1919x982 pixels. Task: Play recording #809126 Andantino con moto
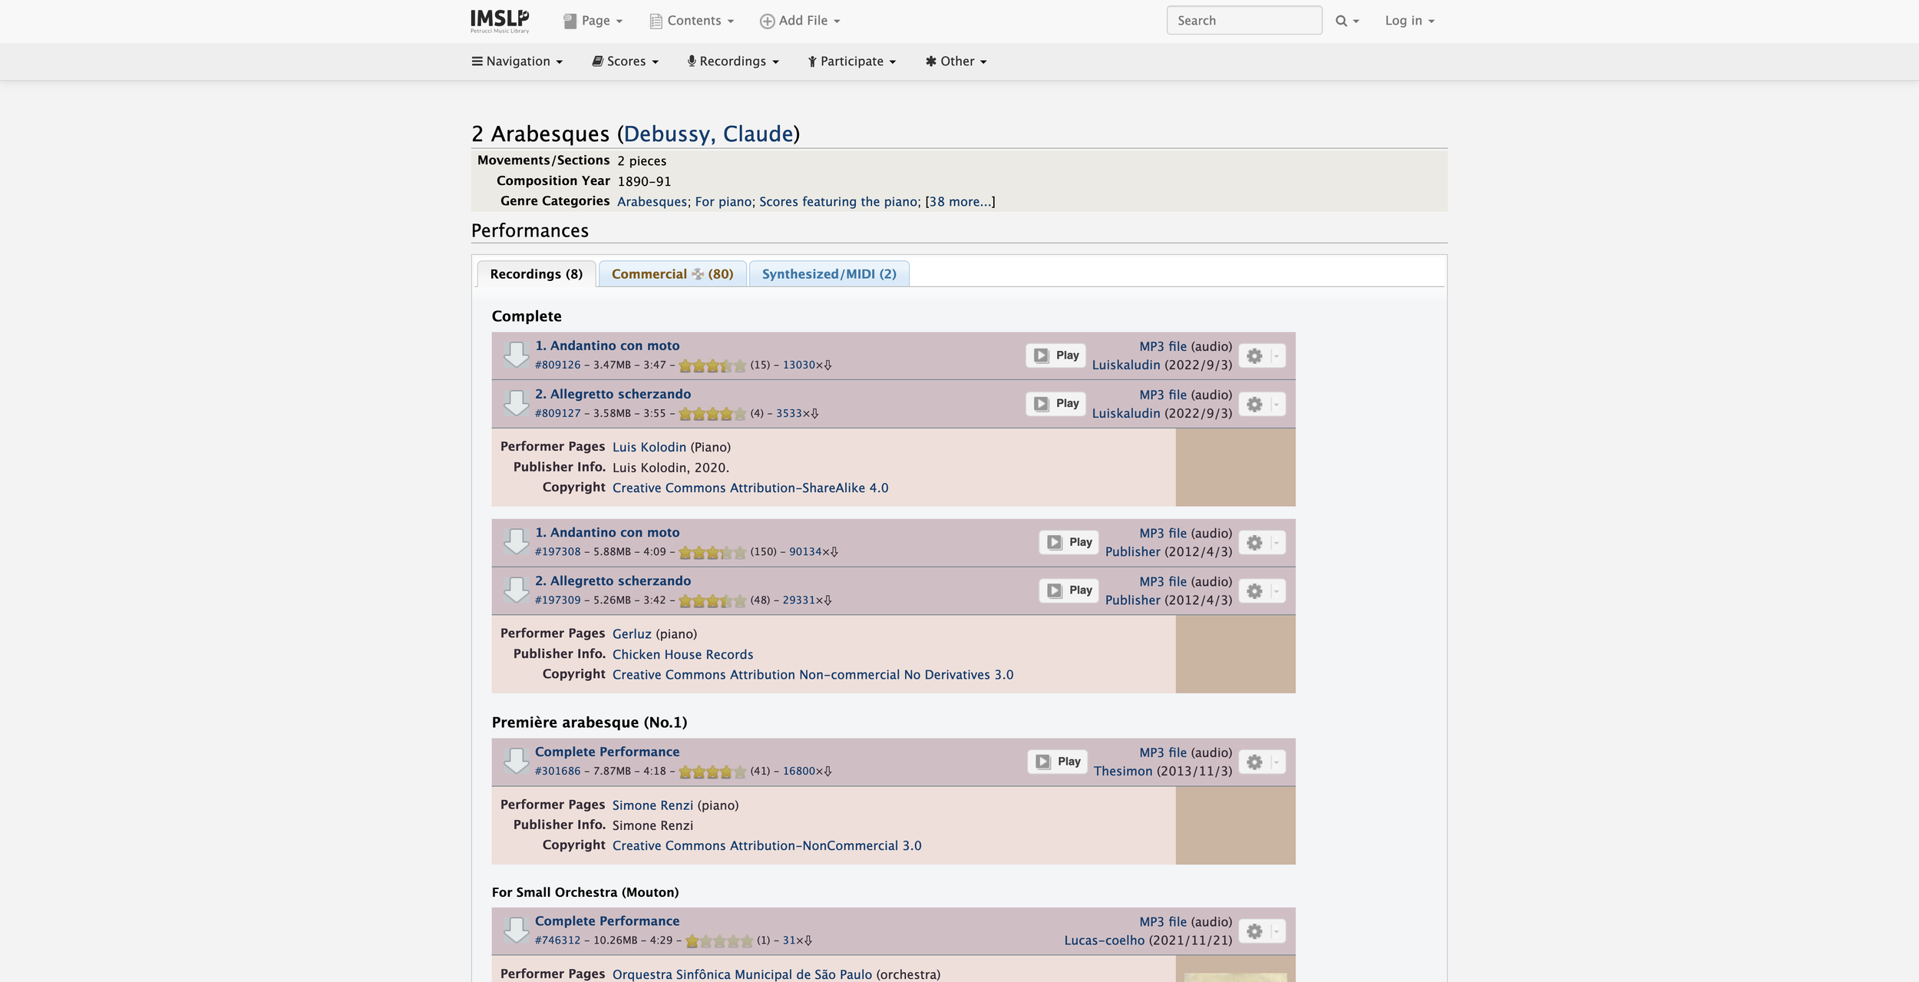(1056, 355)
